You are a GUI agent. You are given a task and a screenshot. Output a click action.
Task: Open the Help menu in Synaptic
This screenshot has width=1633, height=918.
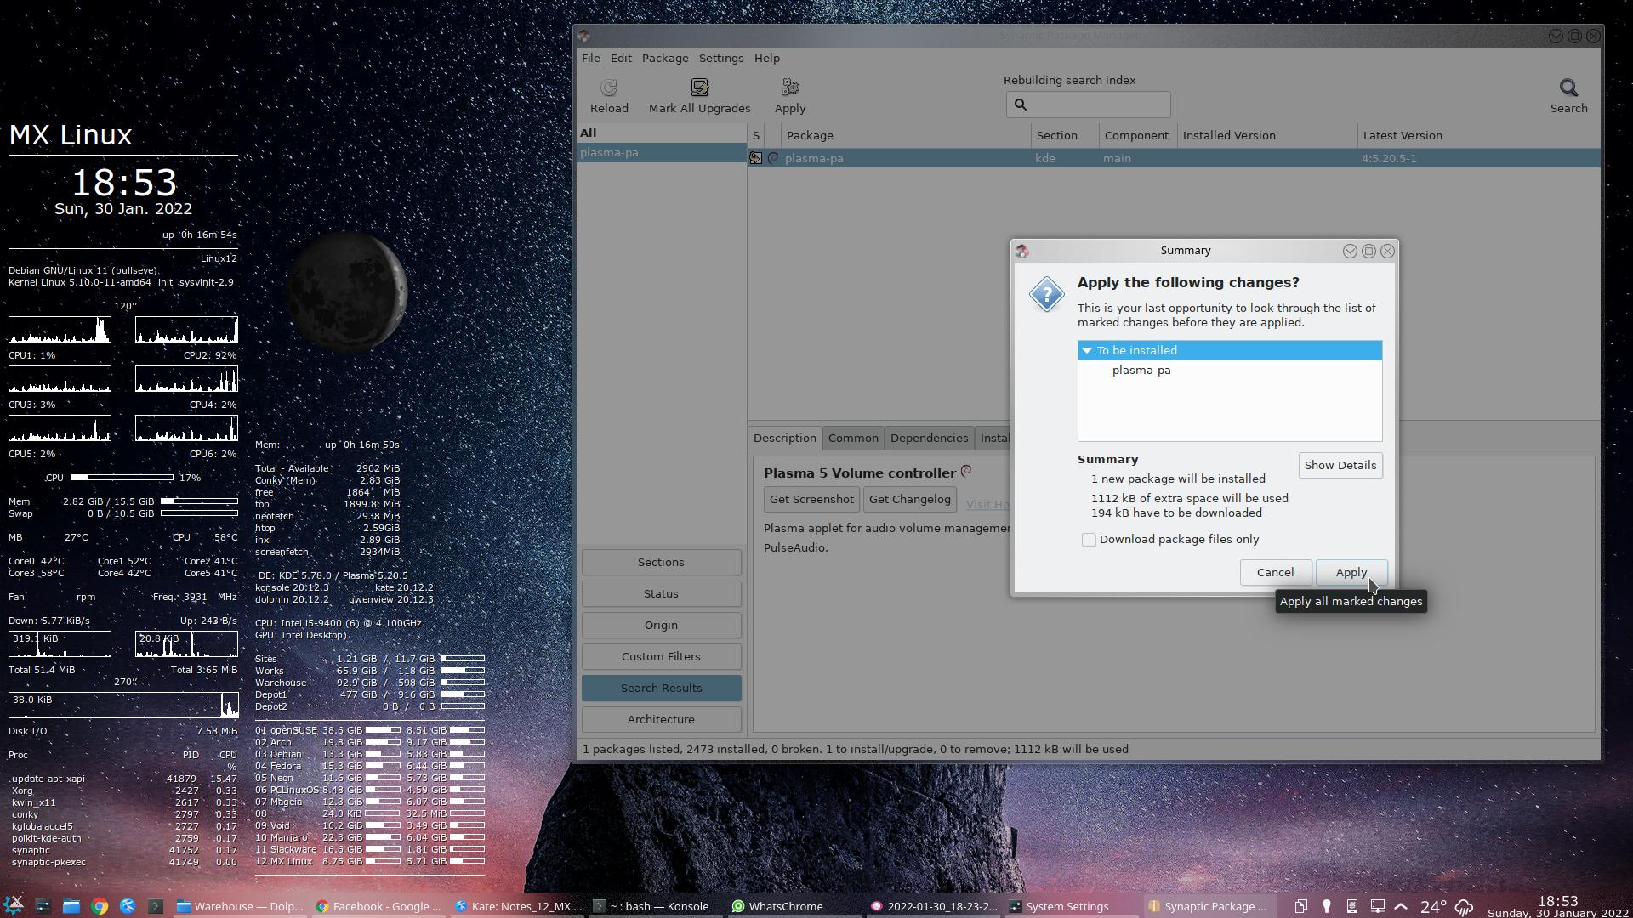click(766, 58)
